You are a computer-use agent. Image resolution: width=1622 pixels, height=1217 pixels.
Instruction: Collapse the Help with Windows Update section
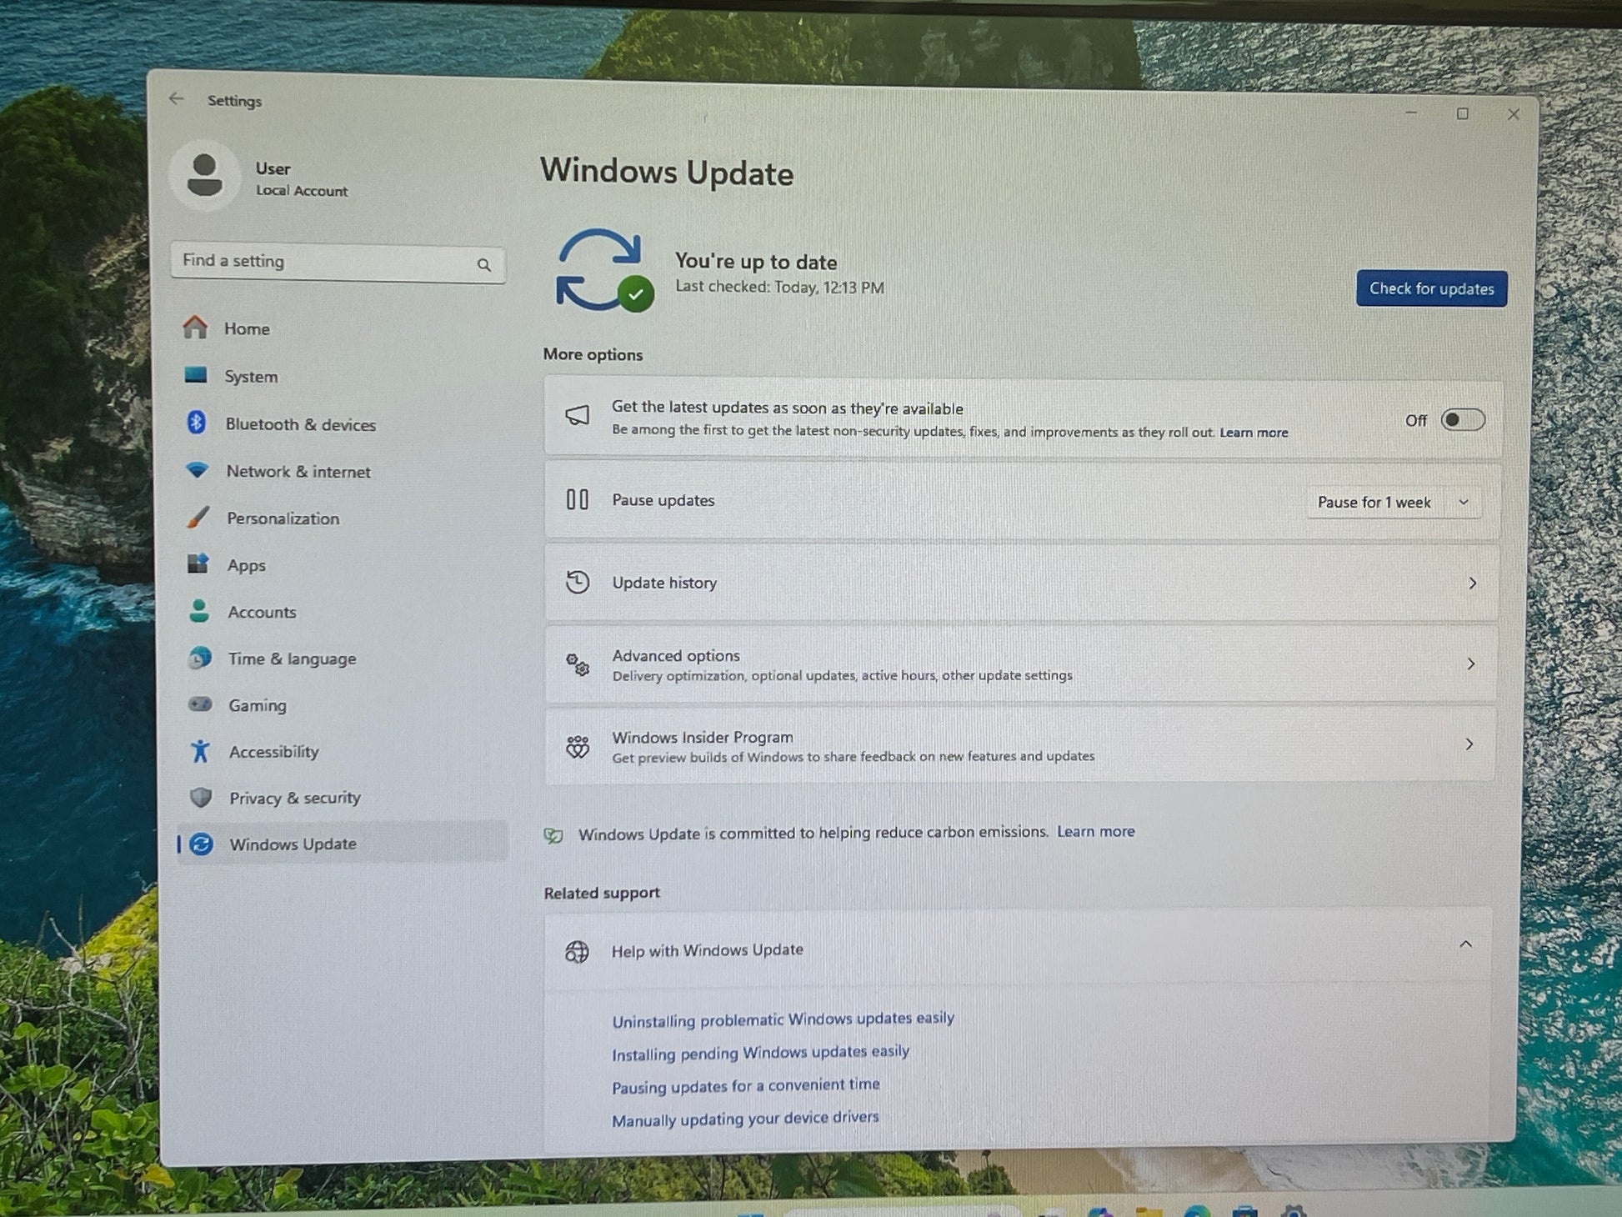pyautogui.click(x=1465, y=944)
